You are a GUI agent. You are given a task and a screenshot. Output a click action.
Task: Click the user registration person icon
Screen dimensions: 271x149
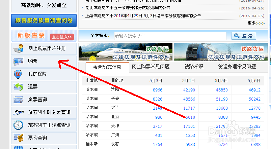tap(19, 48)
